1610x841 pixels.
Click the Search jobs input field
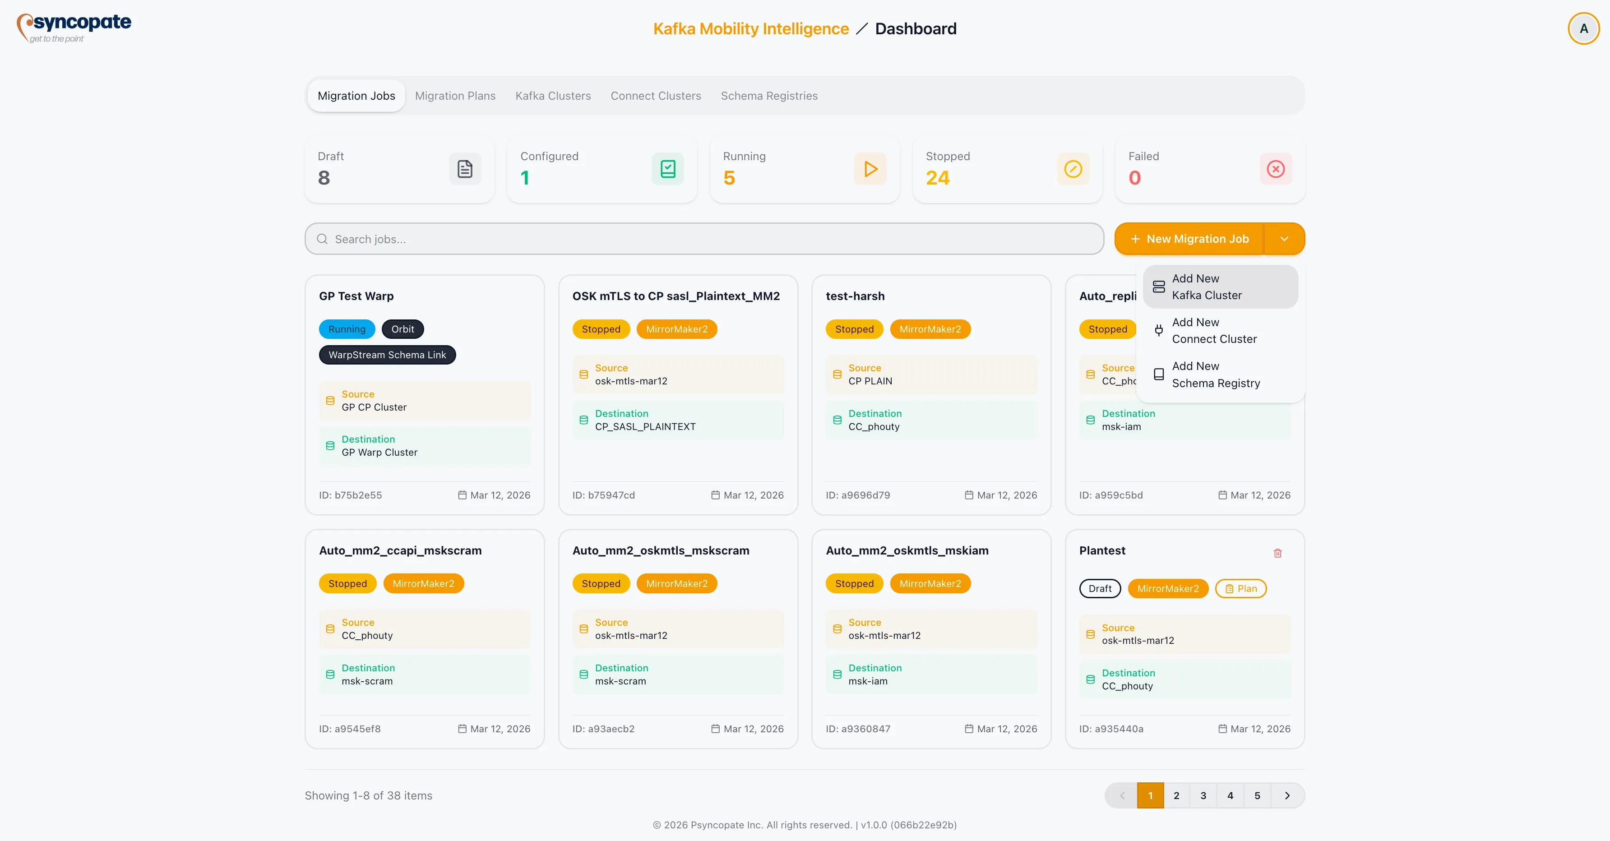[x=688, y=239]
